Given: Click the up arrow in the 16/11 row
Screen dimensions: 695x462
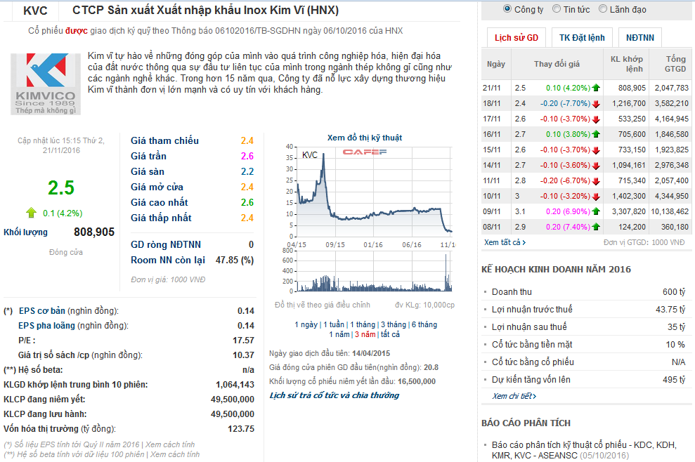Looking at the screenshot, I should point(596,134).
